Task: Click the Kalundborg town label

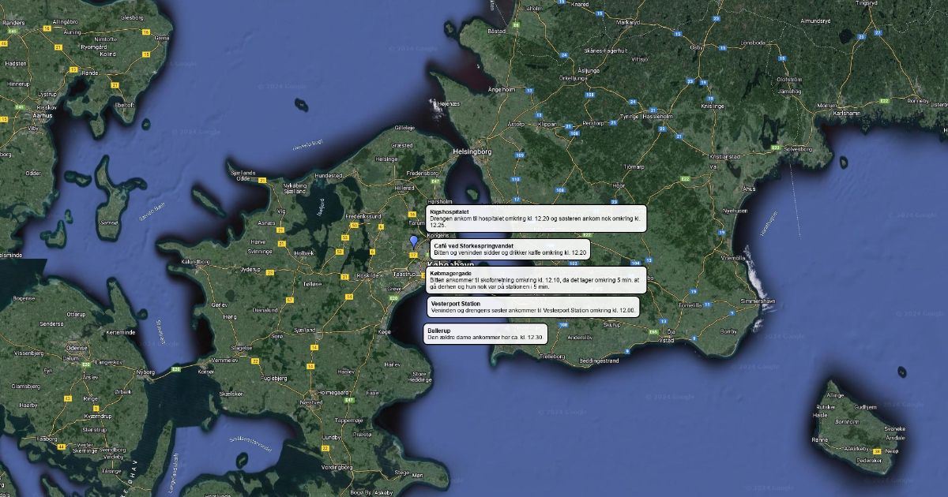Action: 194,261
